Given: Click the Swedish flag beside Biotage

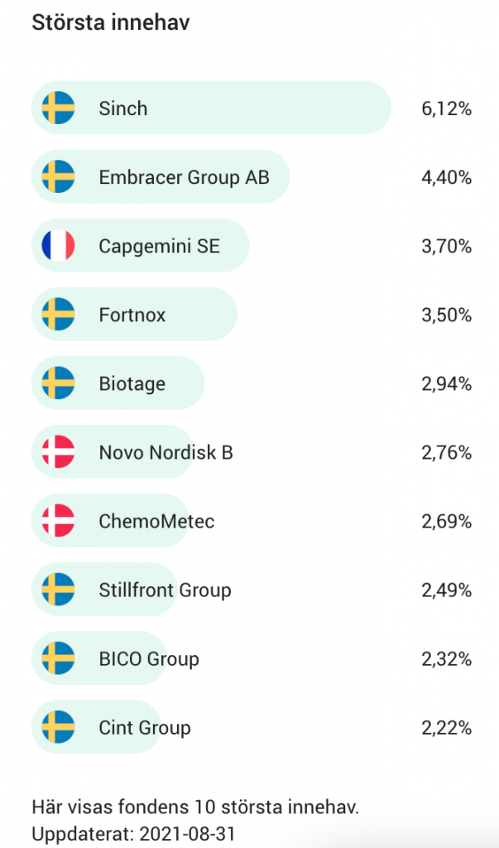Looking at the screenshot, I should pyautogui.click(x=58, y=383).
